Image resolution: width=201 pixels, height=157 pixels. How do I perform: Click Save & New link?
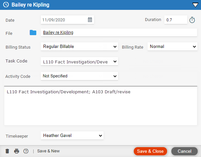(48, 151)
